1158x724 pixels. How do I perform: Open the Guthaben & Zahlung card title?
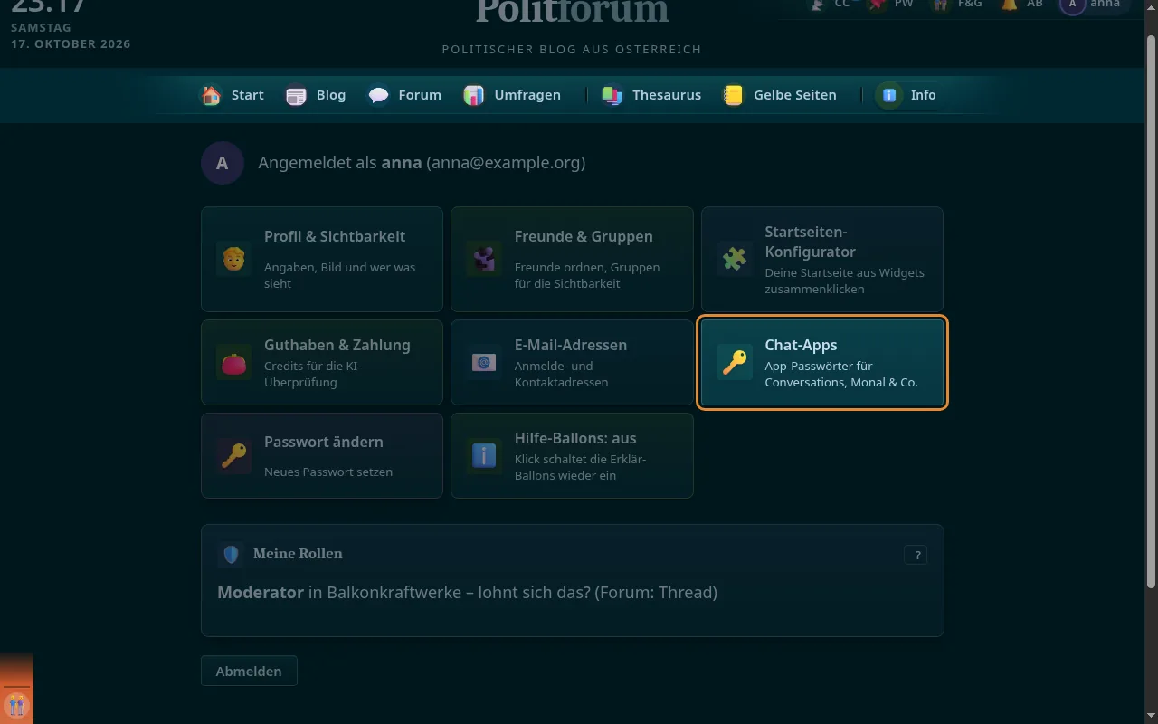click(x=337, y=345)
